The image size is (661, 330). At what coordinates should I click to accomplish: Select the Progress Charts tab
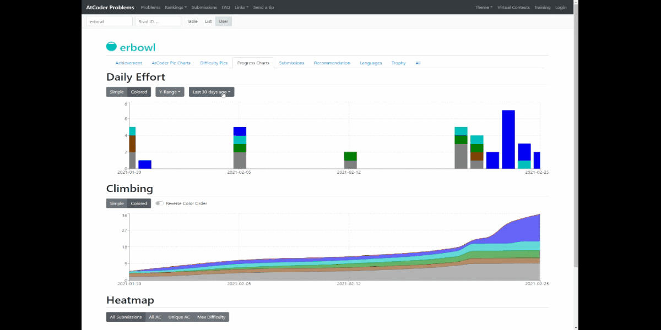pyautogui.click(x=253, y=63)
